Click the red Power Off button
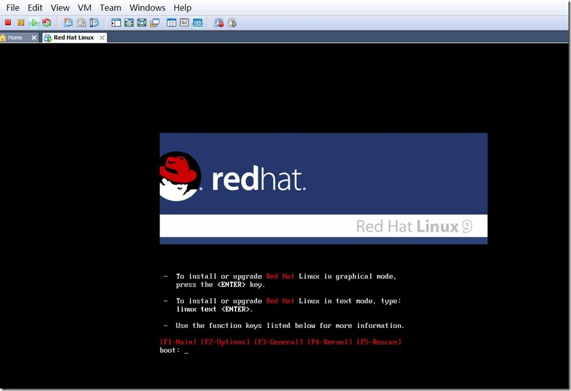 8,23
